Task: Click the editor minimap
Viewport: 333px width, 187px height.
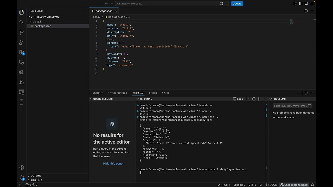Action: point(296,22)
